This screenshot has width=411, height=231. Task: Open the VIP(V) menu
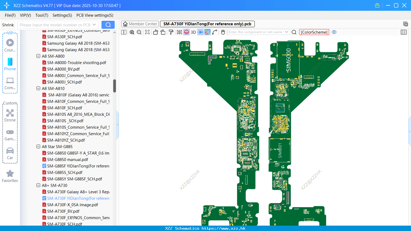(x=25, y=15)
